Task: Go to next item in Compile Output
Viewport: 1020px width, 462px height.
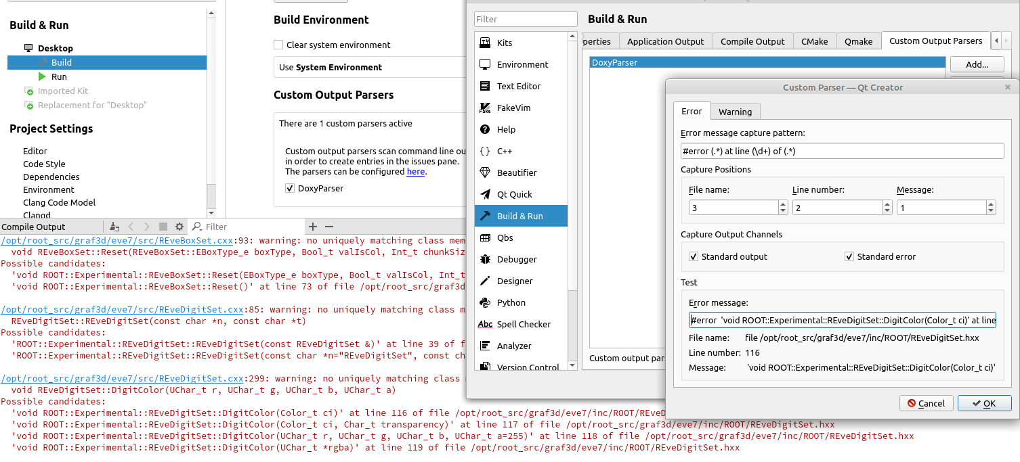Action: pyautogui.click(x=147, y=227)
